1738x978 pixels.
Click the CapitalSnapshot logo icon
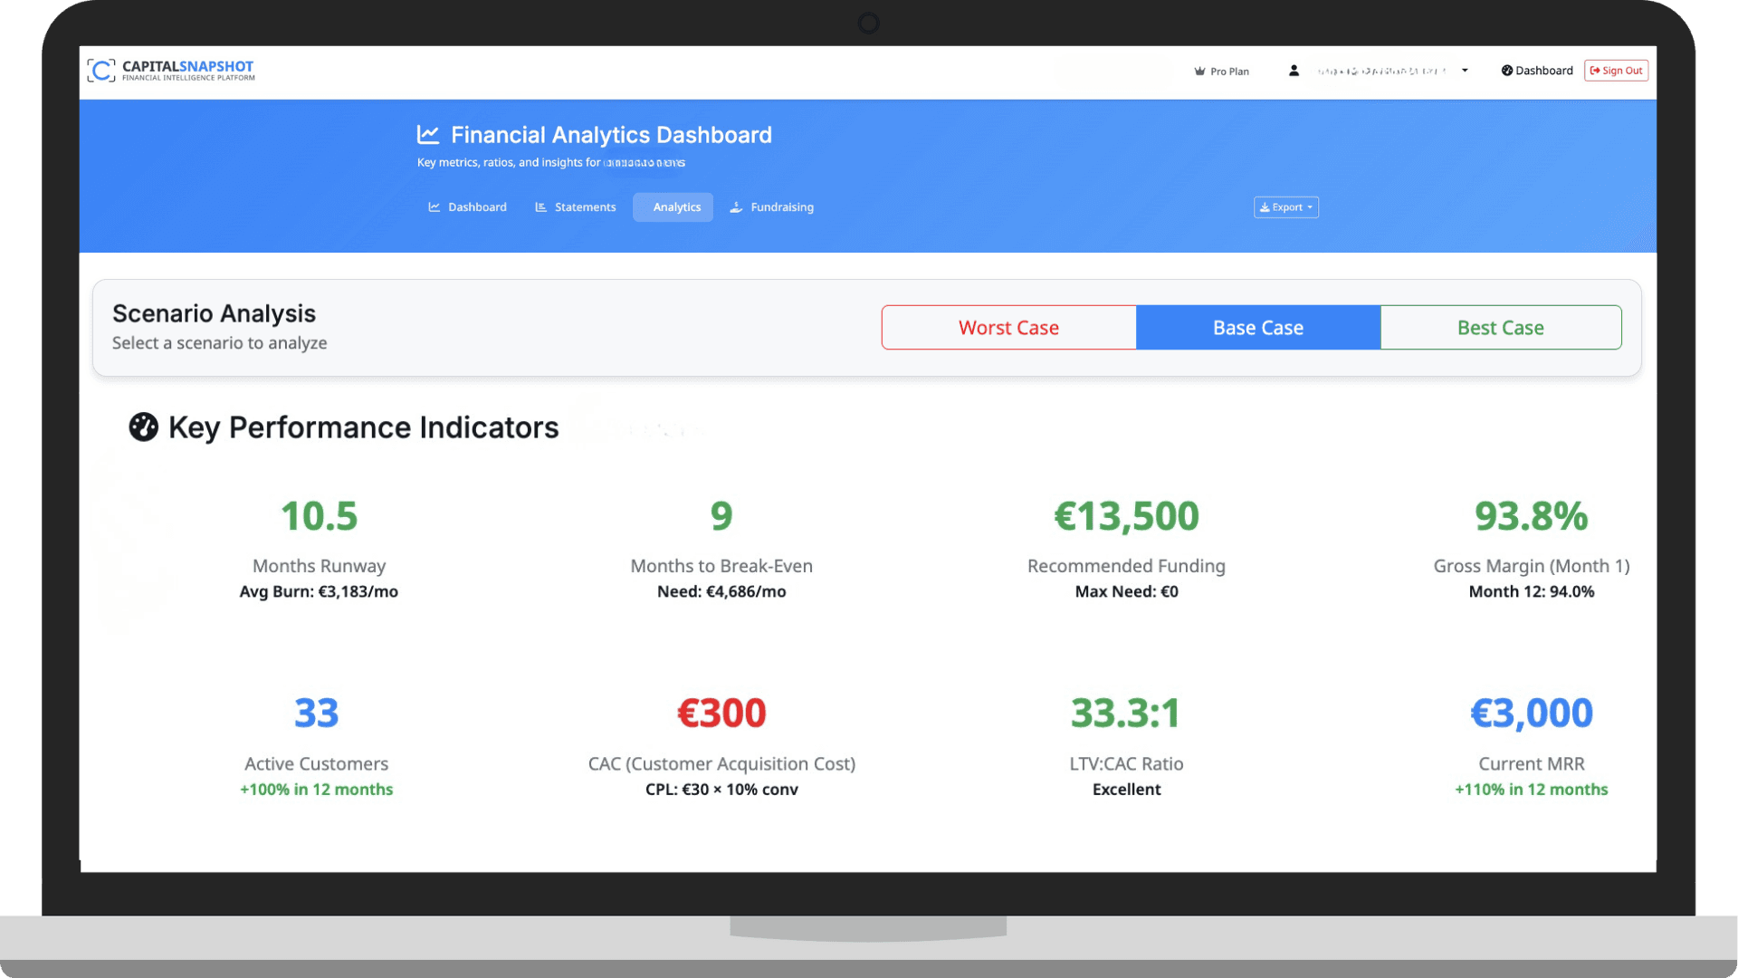point(101,71)
